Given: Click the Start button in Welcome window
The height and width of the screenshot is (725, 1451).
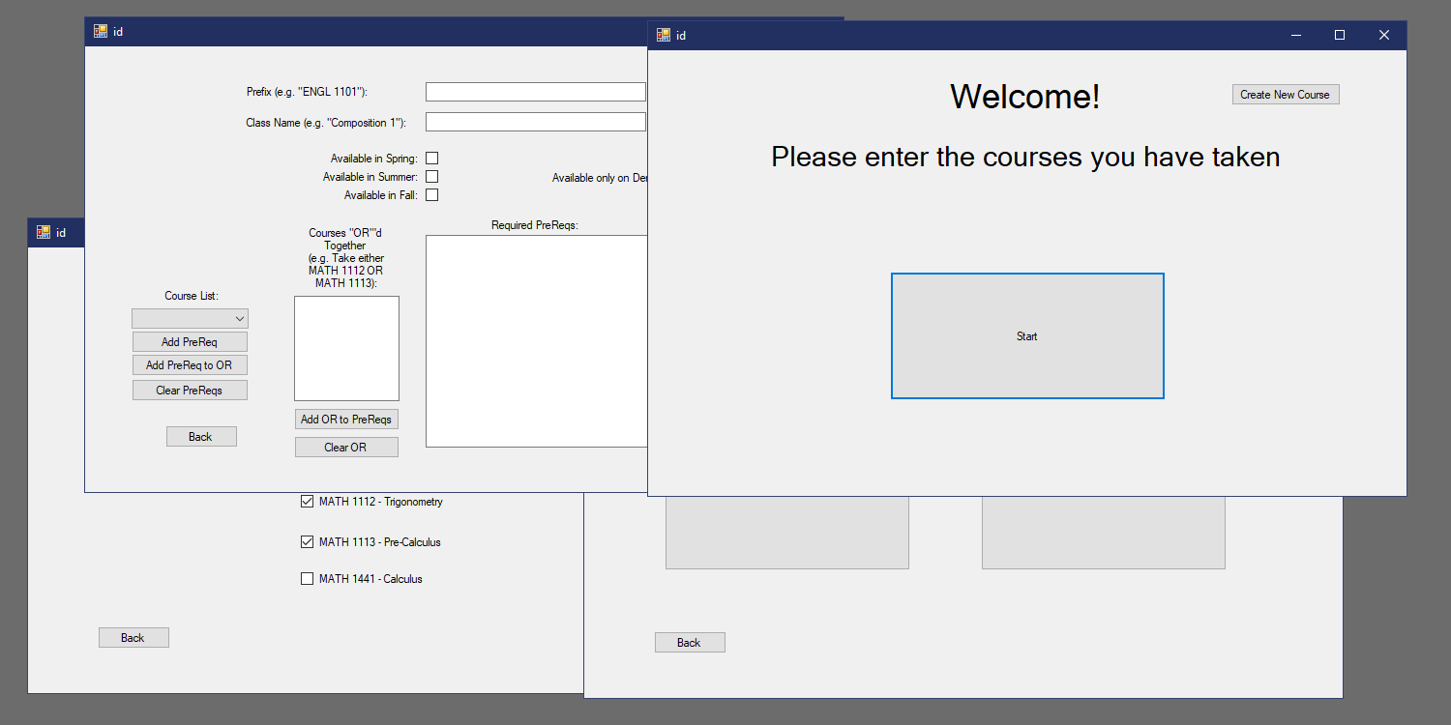Looking at the screenshot, I should click(x=1027, y=335).
